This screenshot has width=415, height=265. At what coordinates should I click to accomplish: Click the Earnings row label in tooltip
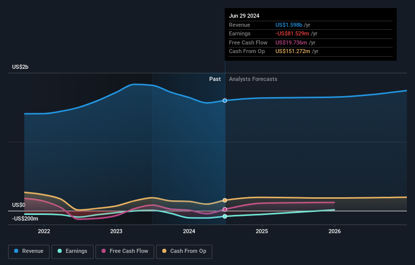(x=240, y=33)
